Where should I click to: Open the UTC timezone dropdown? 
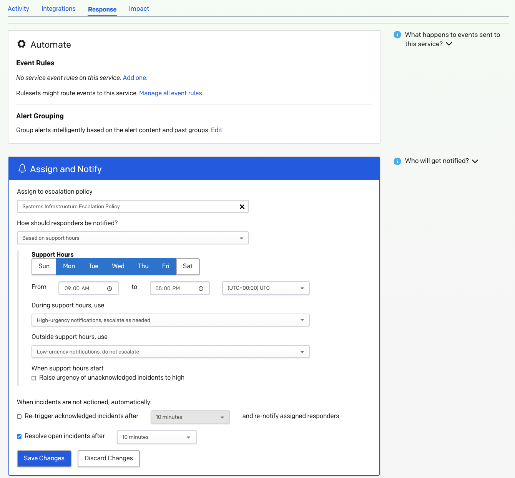266,288
